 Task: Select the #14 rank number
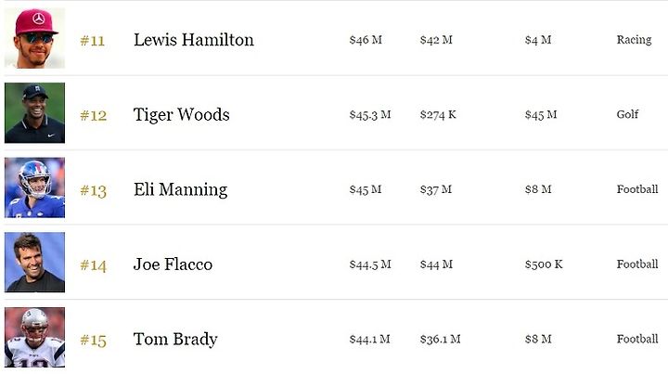94,265
